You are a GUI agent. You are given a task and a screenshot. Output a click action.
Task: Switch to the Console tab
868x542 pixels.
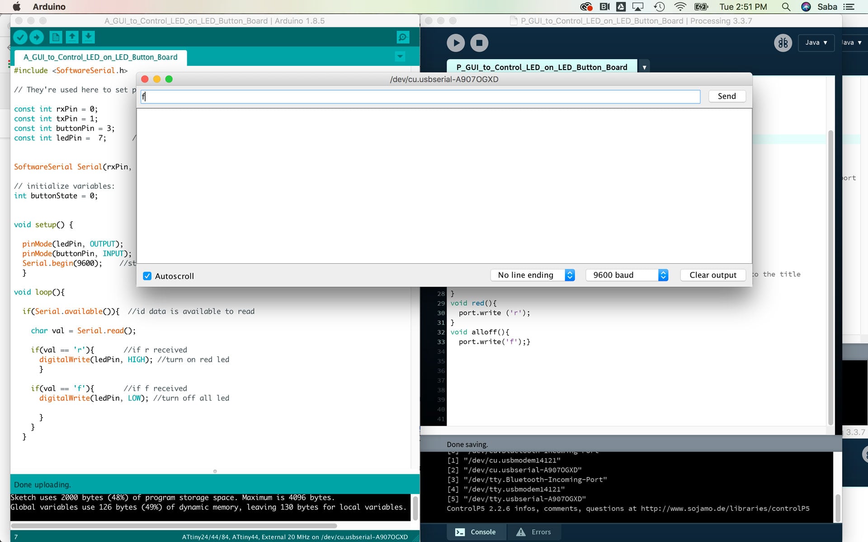(x=477, y=532)
